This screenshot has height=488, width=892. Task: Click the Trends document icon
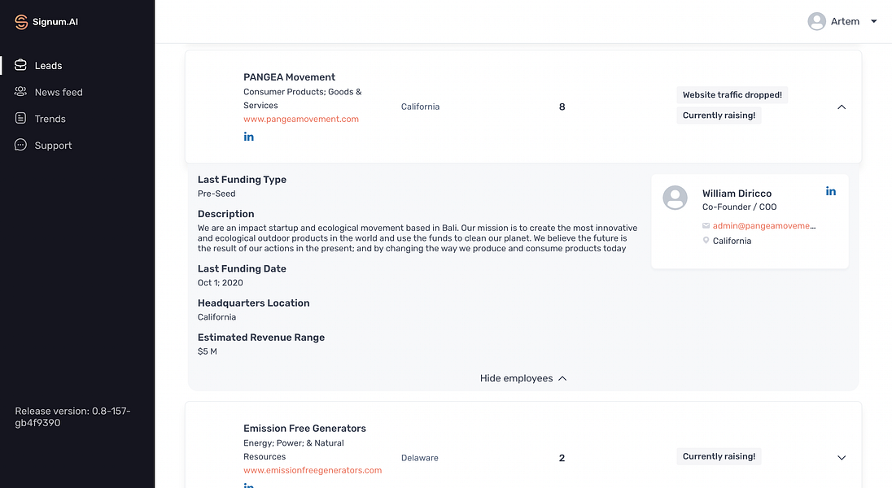point(20,118)
